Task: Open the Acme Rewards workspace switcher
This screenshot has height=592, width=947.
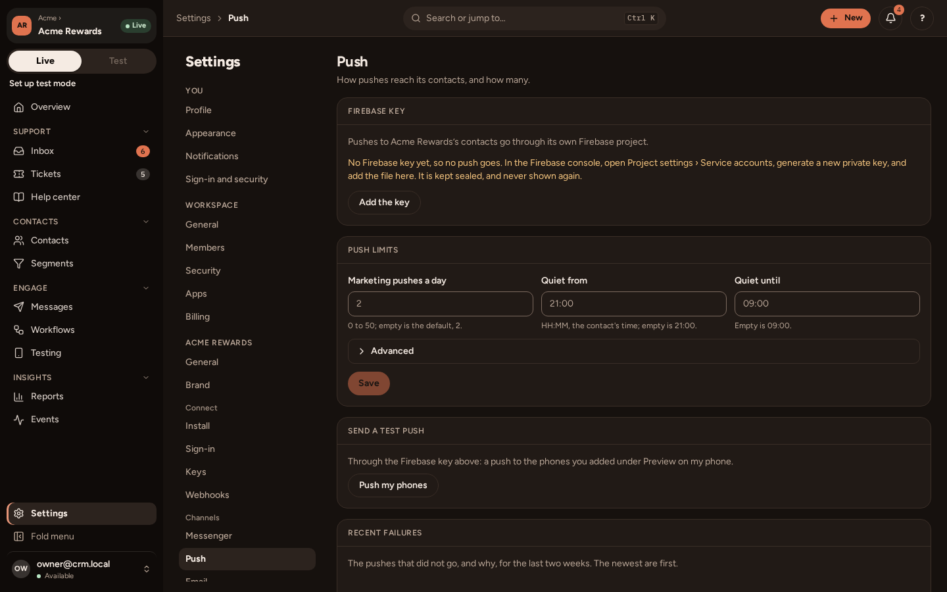Action: pos(82,26)
